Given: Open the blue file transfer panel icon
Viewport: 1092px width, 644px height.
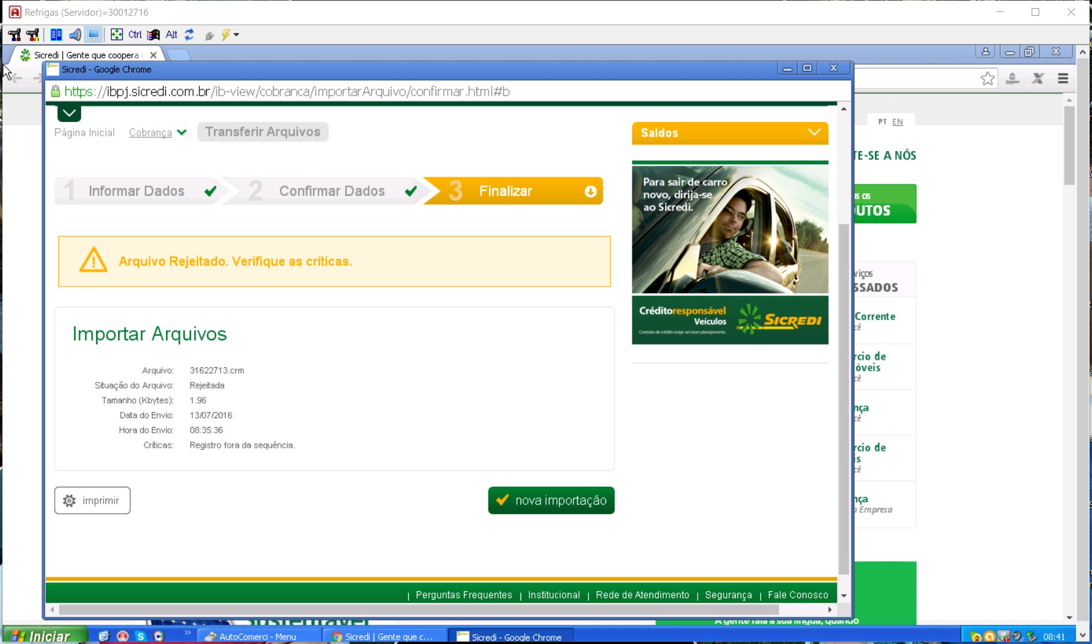Looking at the screenshot, I should pyautogui.click(x=56, y=35).
